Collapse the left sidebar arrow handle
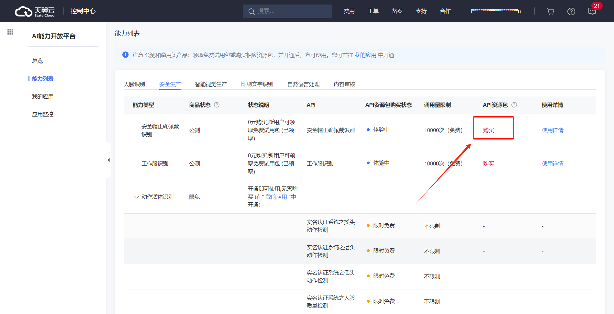Viewport: 614px width, 314px height. point(108,160)
